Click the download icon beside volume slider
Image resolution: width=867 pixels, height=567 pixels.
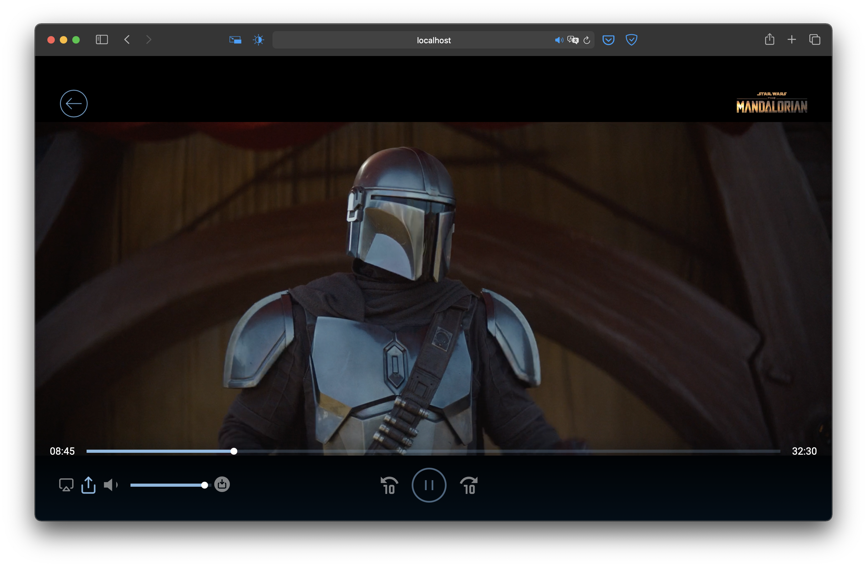(x=222, y=485)
